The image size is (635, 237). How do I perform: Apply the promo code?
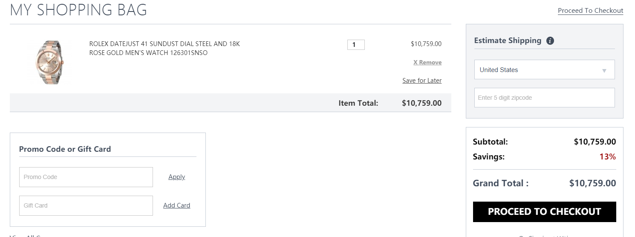[176, 177]
